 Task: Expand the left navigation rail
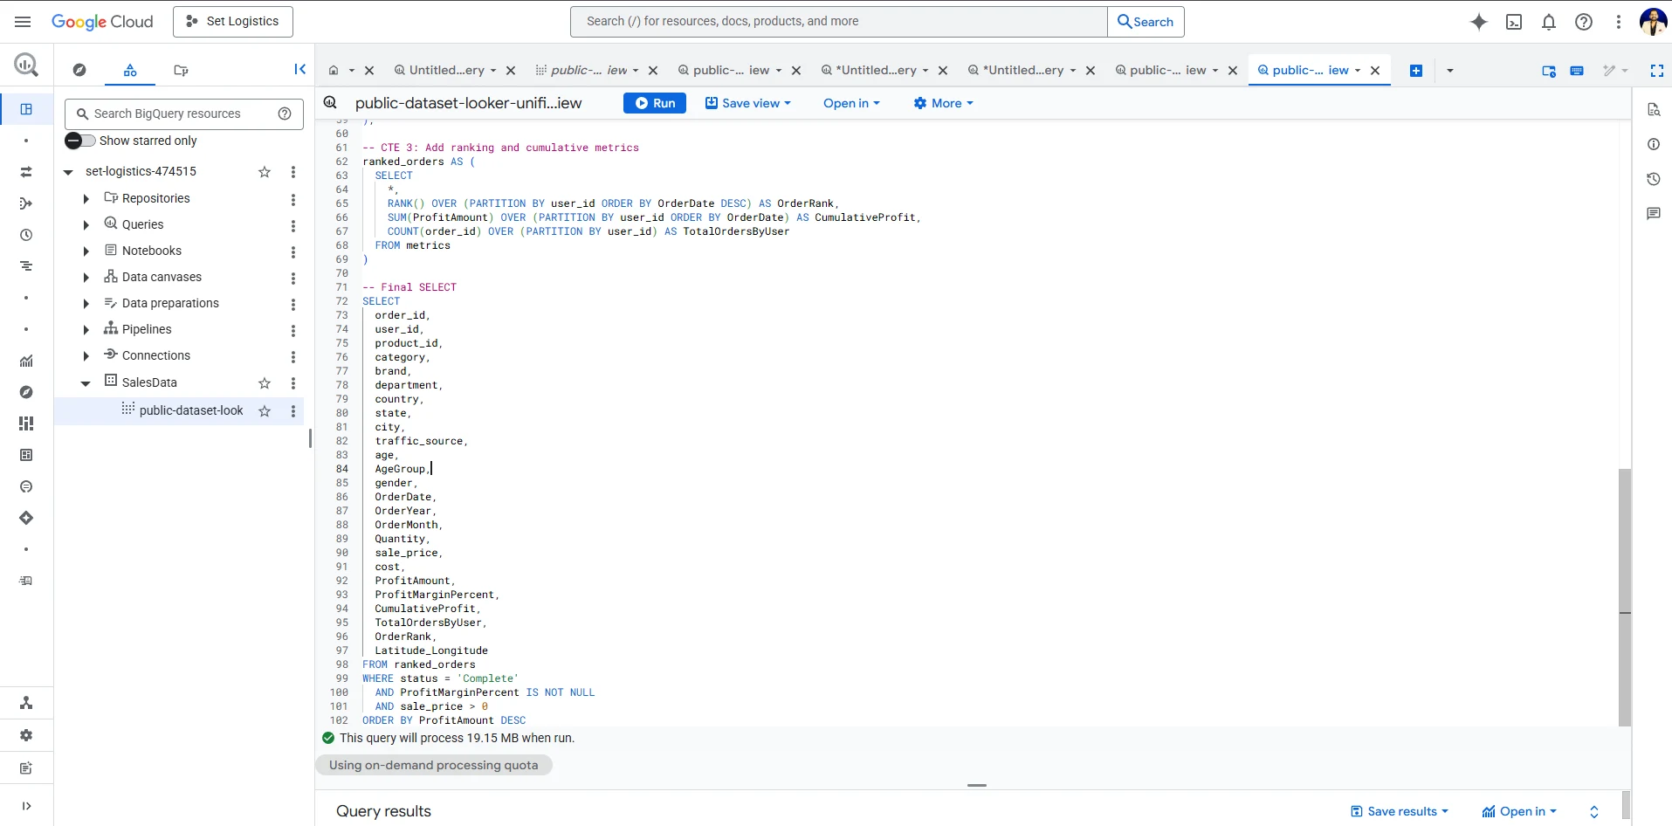point(26,806)
